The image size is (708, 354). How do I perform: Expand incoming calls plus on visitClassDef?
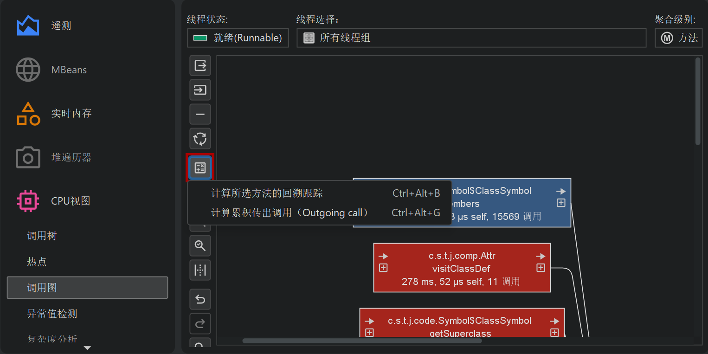tap(383, 268)
